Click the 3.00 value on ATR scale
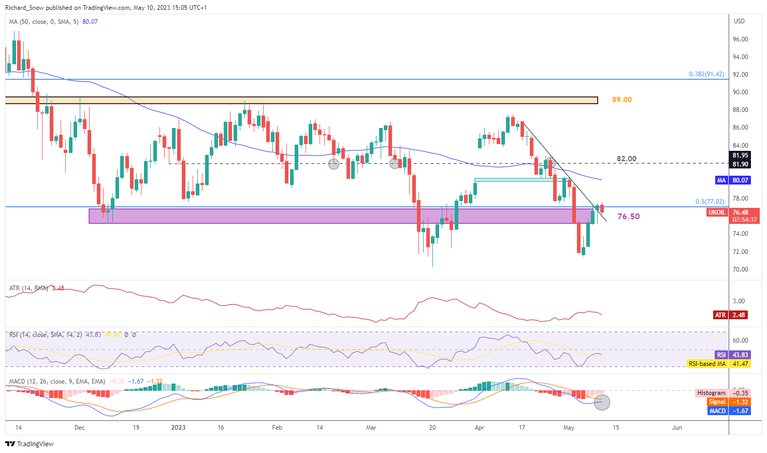Image resolution: width=767 pixels, height=453 pixels. (x=739, y=301)
